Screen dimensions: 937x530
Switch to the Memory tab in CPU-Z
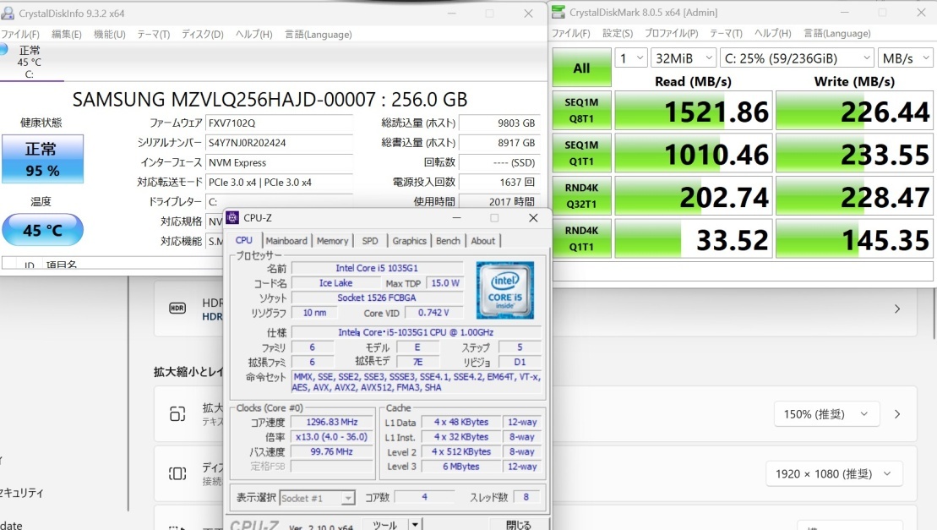point(332,241)
